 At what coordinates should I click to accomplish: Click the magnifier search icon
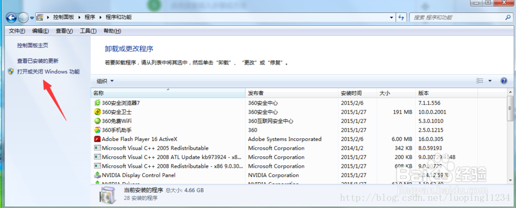508,17
